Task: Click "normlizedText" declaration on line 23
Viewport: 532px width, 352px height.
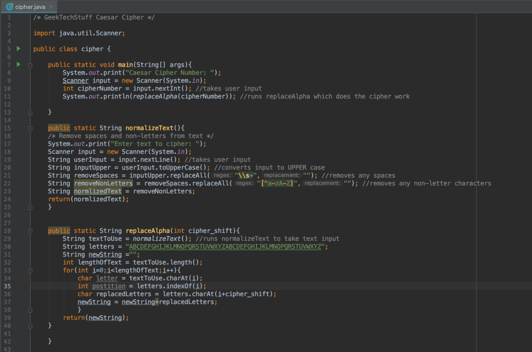Action: (x=98, y=191)
